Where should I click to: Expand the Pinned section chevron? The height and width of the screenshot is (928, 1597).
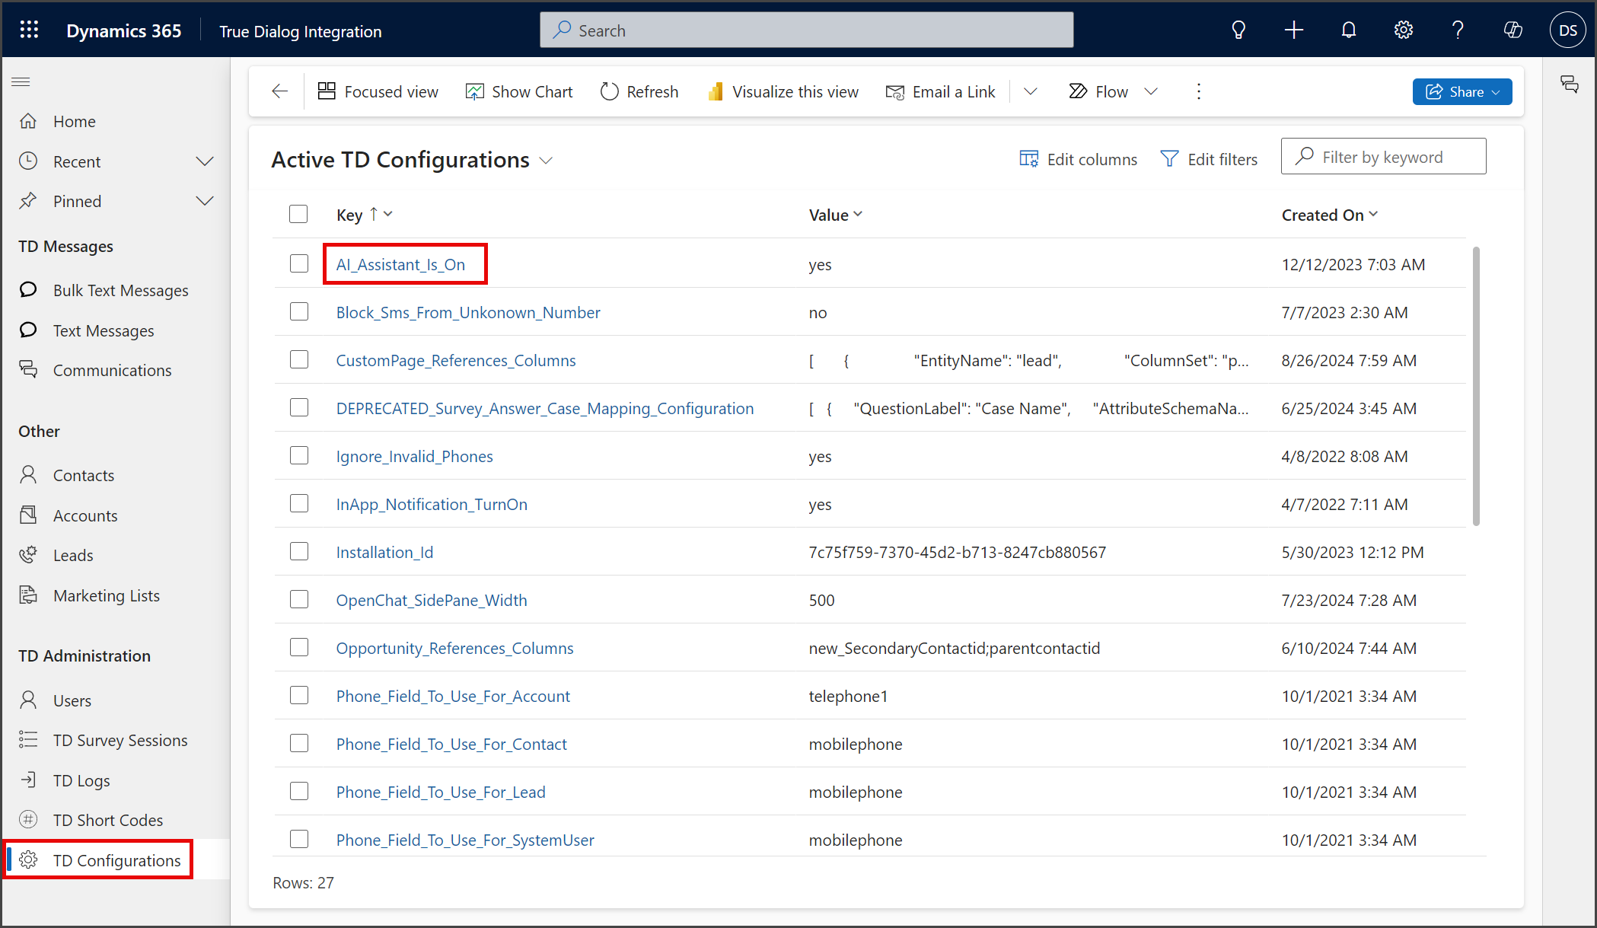[x=205, y=201]
